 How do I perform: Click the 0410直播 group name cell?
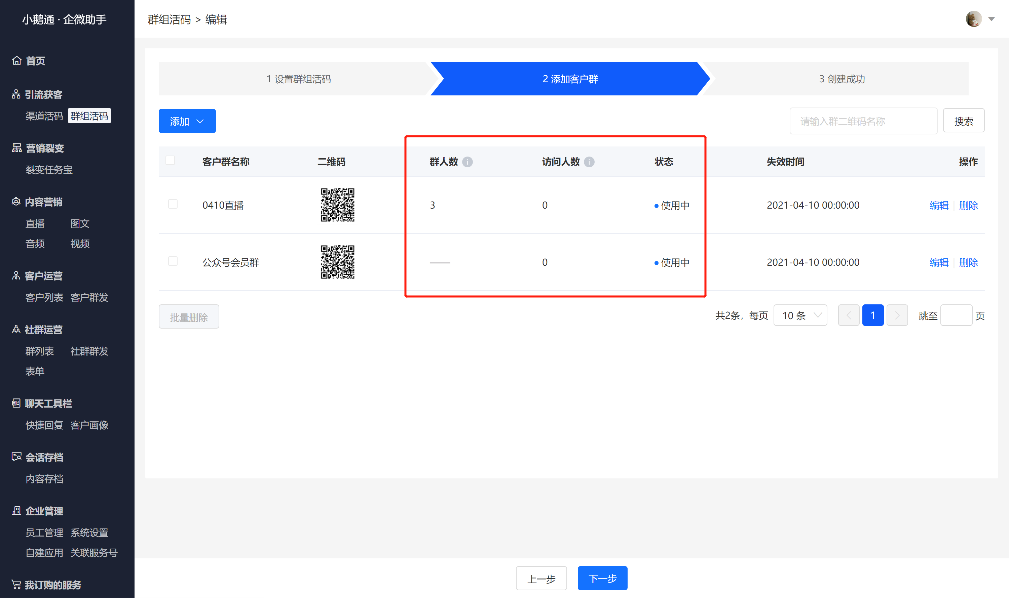(223, 205)
